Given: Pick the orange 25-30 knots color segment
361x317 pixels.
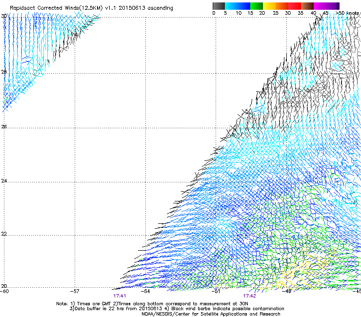Looking at the screenshot, I should point(282,6).
